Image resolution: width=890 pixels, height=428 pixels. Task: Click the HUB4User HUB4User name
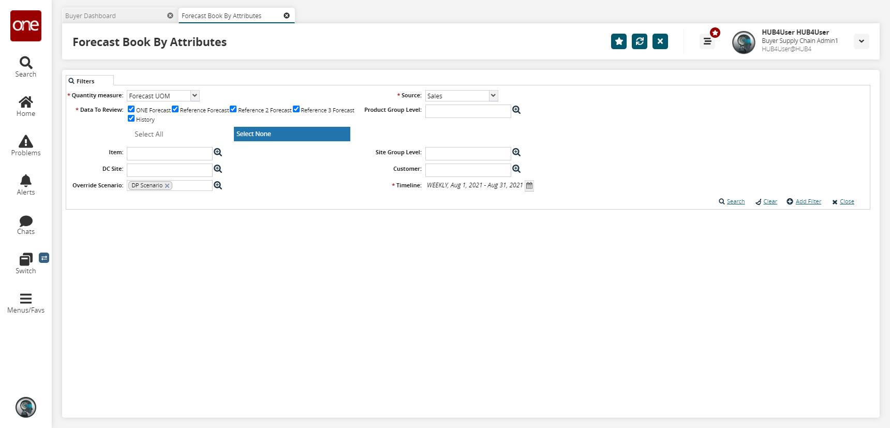[795, 32]
